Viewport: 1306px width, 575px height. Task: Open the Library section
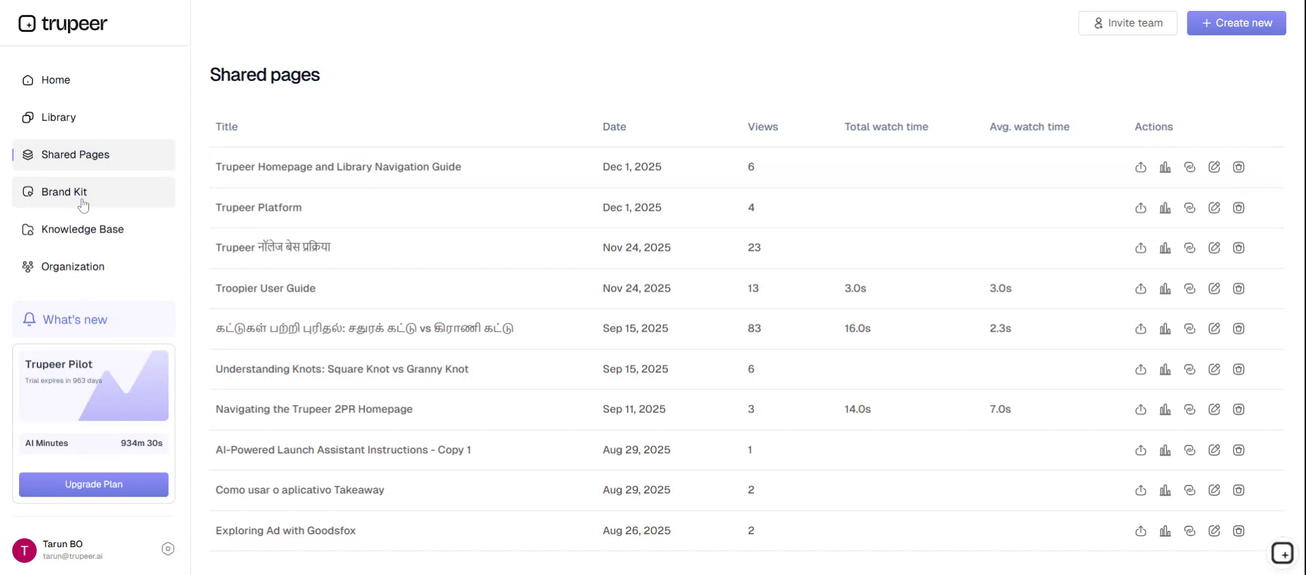coord(94,118)
